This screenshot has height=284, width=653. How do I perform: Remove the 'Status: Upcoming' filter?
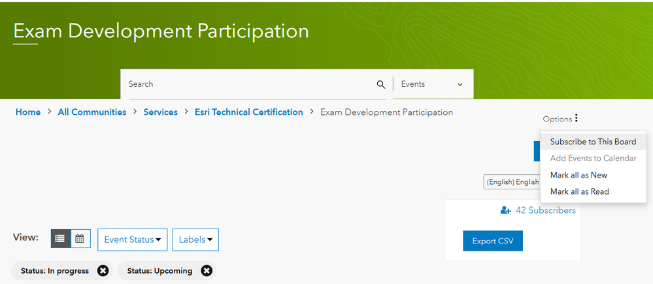pos(207,270)
